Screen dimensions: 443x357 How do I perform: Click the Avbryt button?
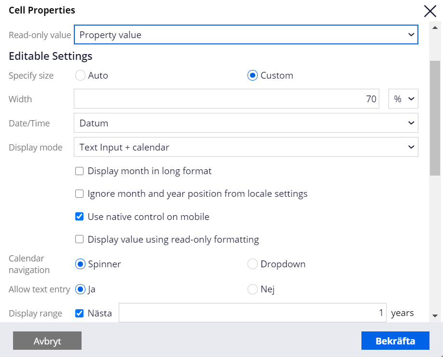click(47, 341)
